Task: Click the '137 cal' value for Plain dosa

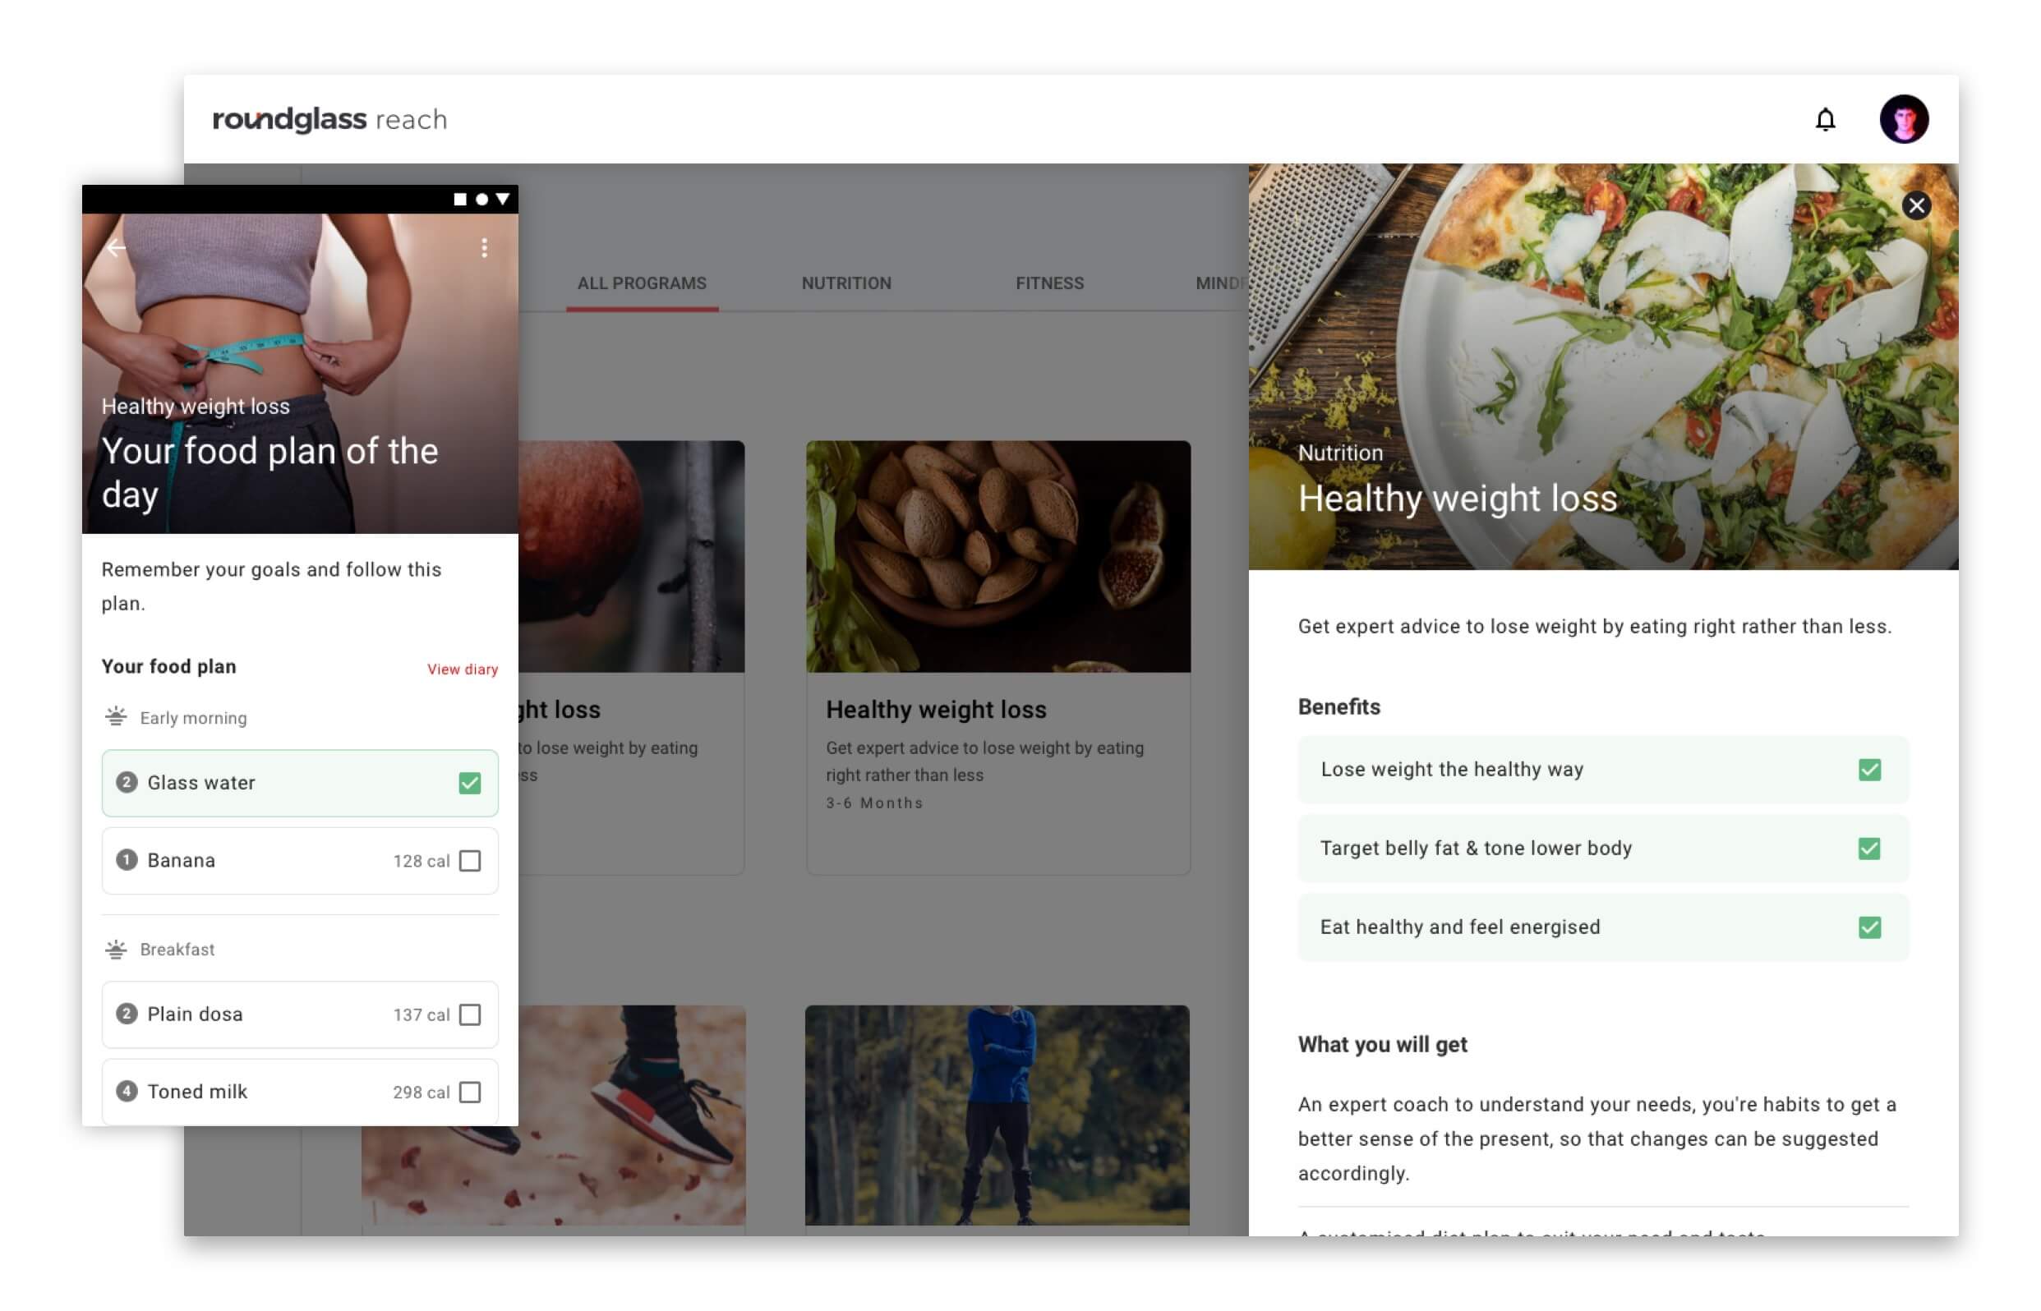Action: pos(421,1014)
